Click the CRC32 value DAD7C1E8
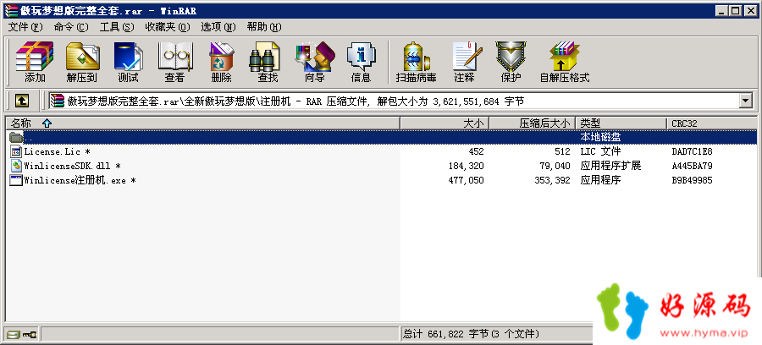Image resolution: width=762 pixels, height=345 pixels. (x=692, y=152)
